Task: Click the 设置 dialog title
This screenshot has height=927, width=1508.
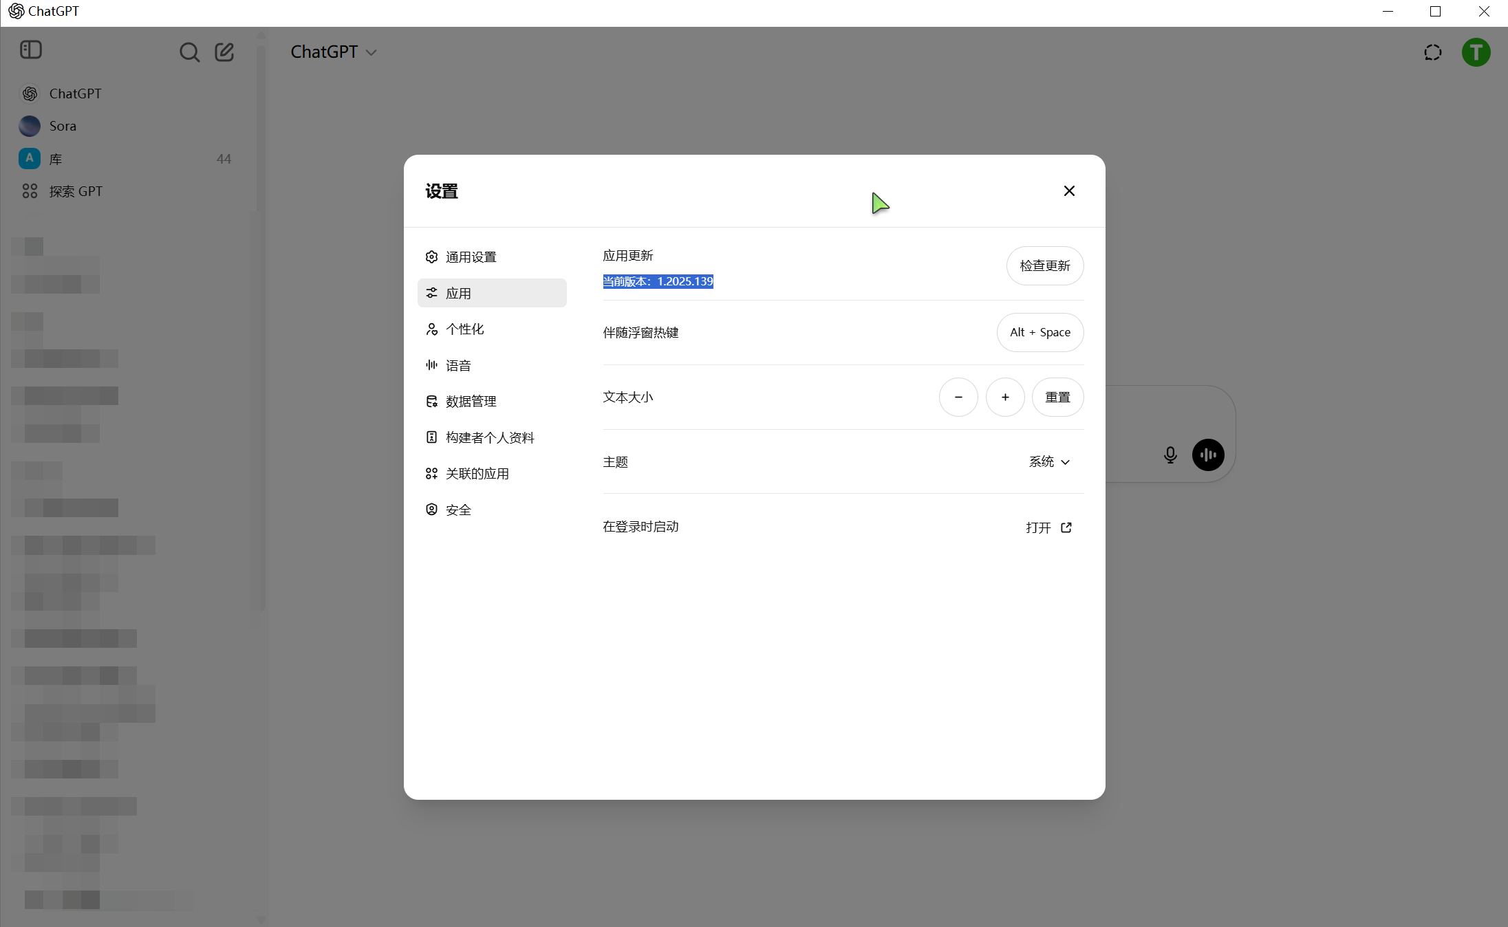Action: (442, 191)
